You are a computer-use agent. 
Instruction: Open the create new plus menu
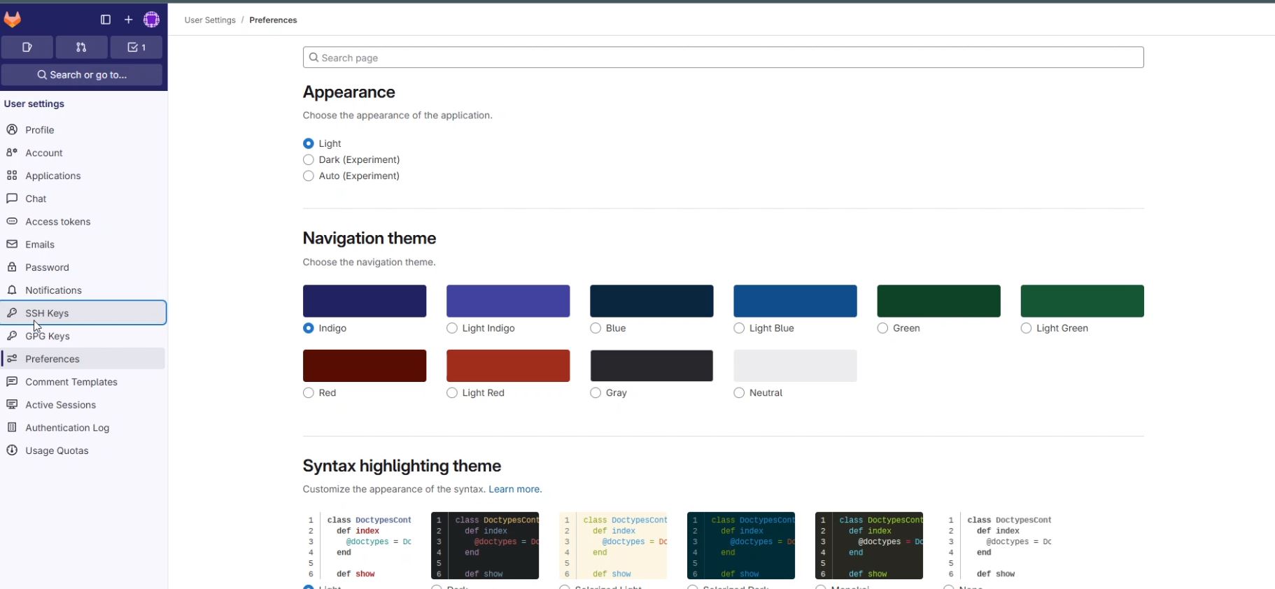point(128,20)
